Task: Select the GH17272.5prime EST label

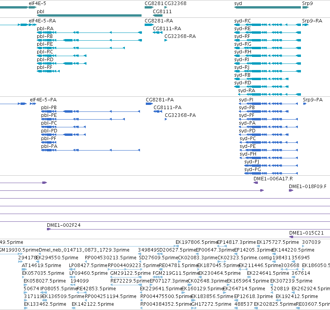Action: pyautogui.click(x=211, y=304)
